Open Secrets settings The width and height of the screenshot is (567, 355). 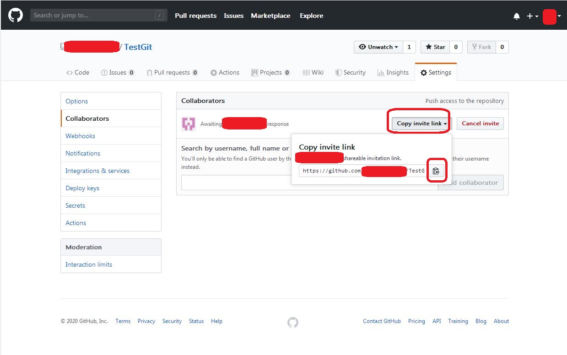coord(111,205)
